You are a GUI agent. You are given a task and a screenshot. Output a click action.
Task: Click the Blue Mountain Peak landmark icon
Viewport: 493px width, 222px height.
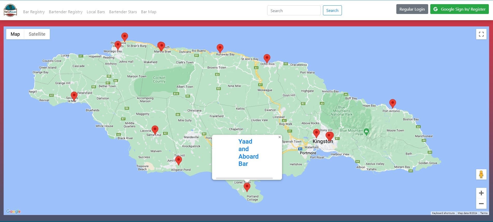366,132
